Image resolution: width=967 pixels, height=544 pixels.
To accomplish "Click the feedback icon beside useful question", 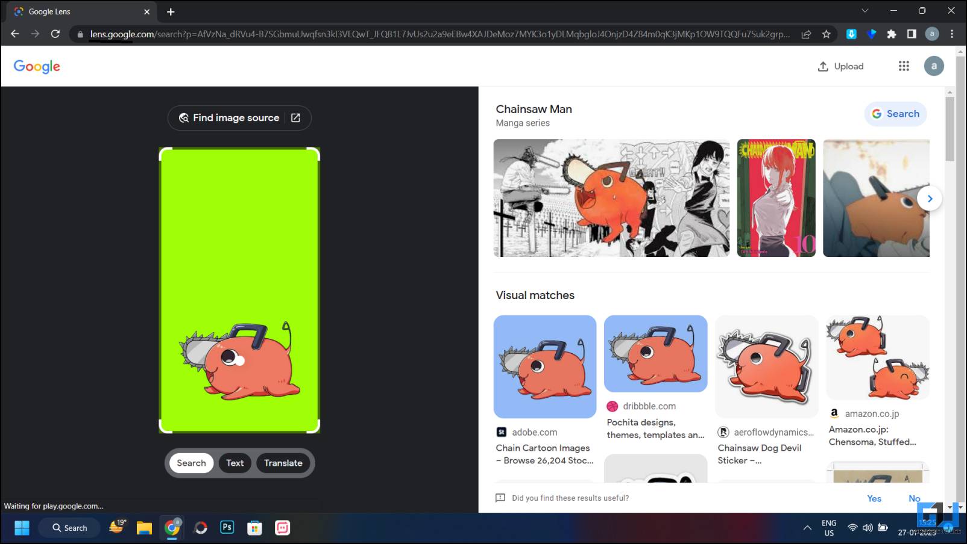I will [x=500, y=498].
